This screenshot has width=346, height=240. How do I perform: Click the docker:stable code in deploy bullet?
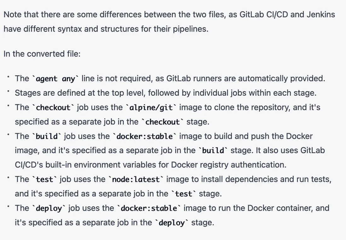149,208
